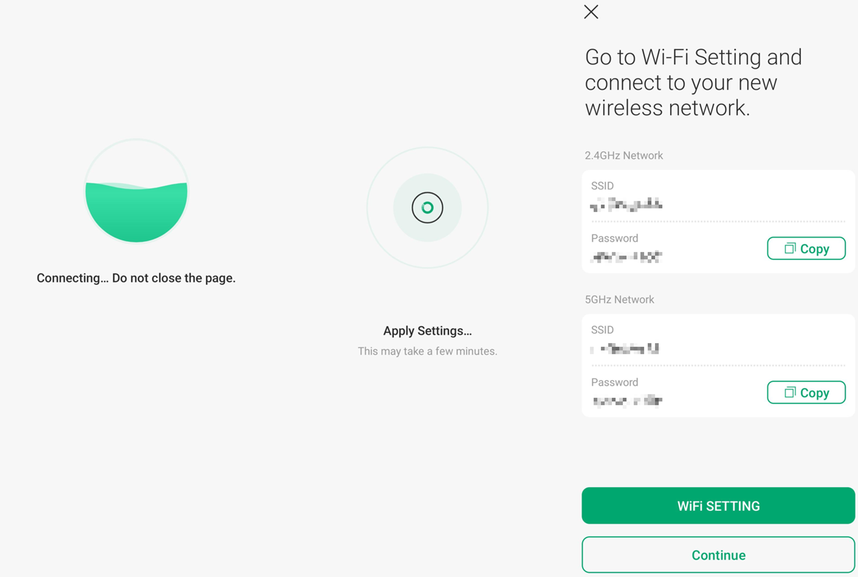The image size is (858, 577).
Task: Copy the 2.4GHz network password
Action: click(x=806, y=248)
